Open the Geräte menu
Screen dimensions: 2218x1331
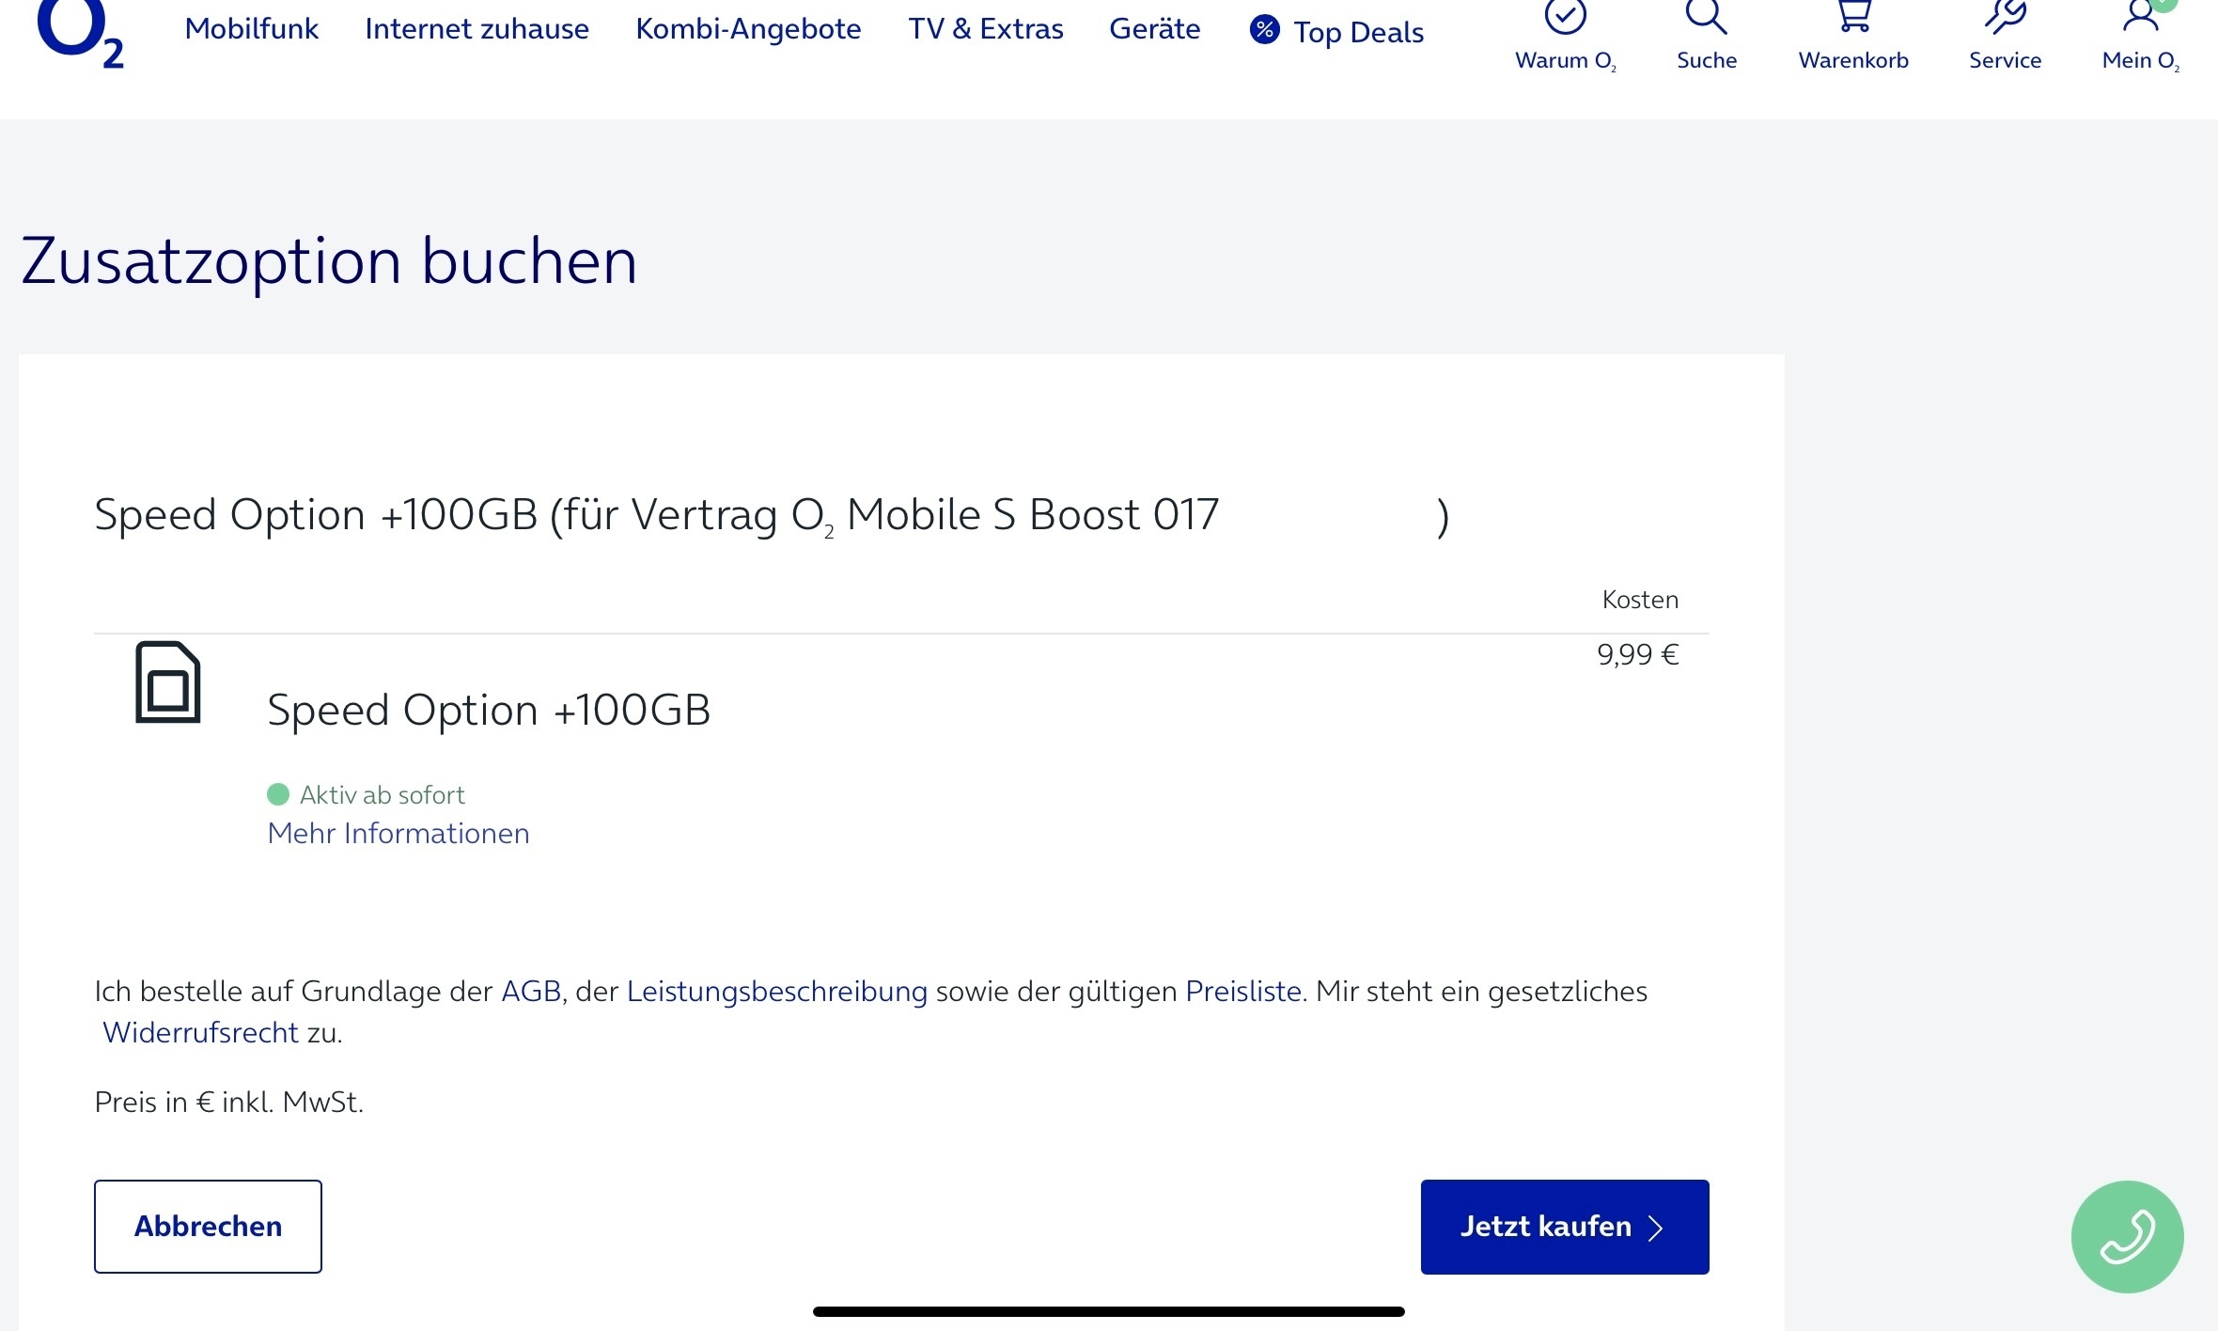(x=1154, y=29)
